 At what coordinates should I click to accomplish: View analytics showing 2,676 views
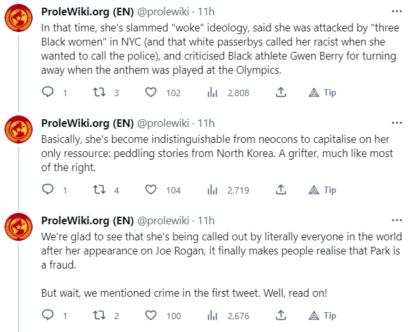coord(213,315)
